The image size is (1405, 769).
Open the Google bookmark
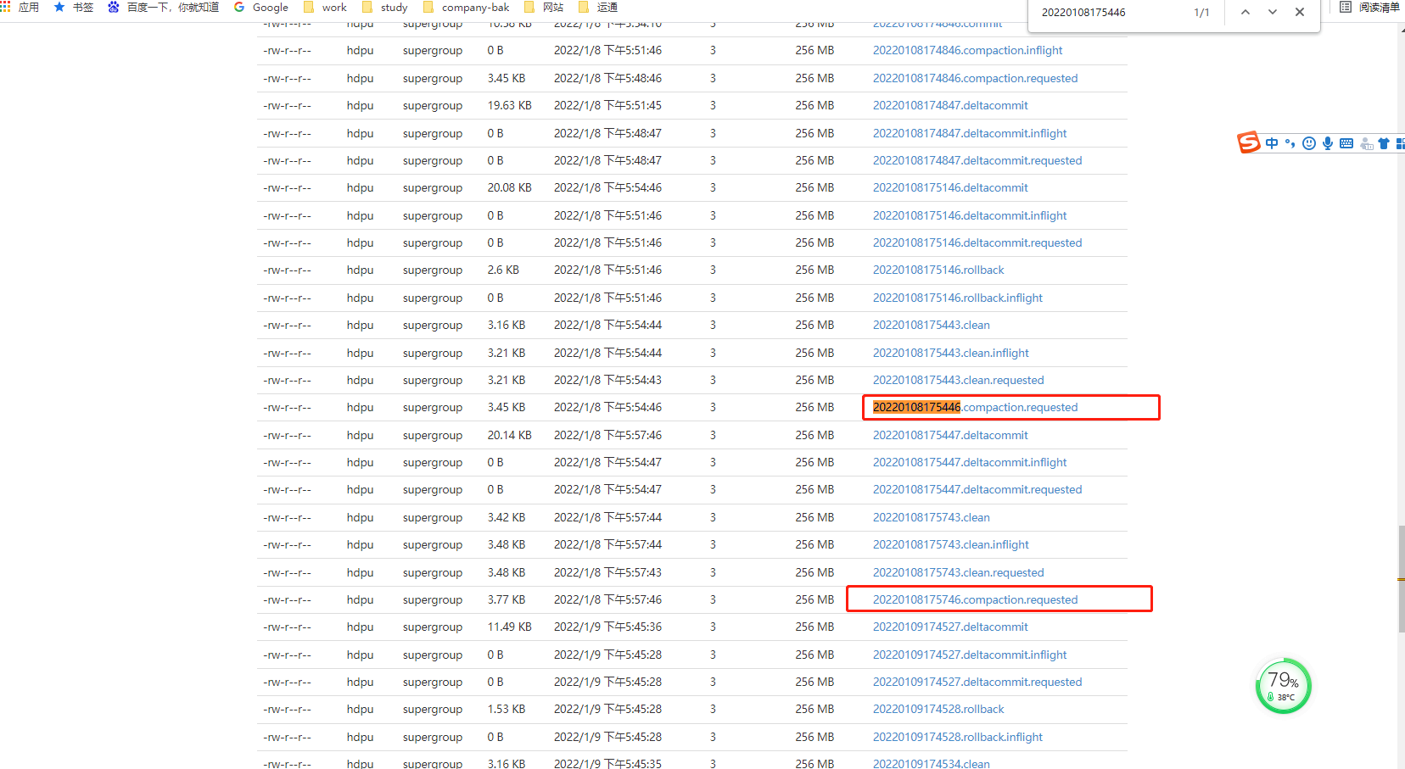[261, 7]
